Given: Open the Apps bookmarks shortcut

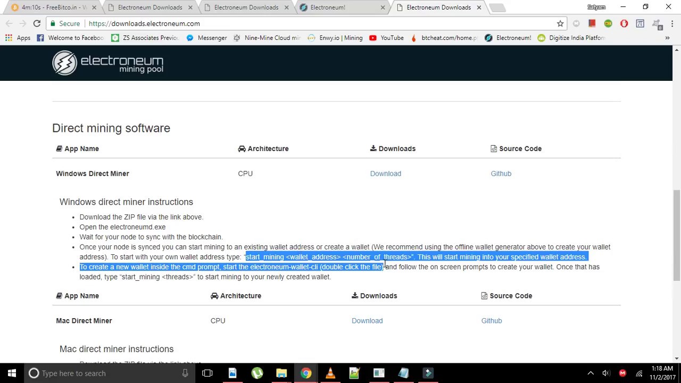Looking at the screenshot, I should pos(18,38).
